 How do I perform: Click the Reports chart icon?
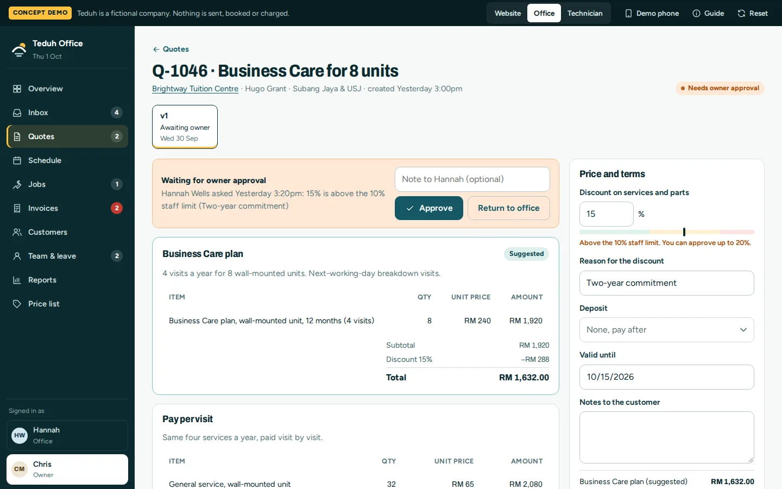tap(17, 280)
